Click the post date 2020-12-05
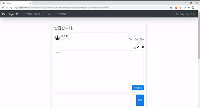Screen dimensions: 200x108 (65, 40)
